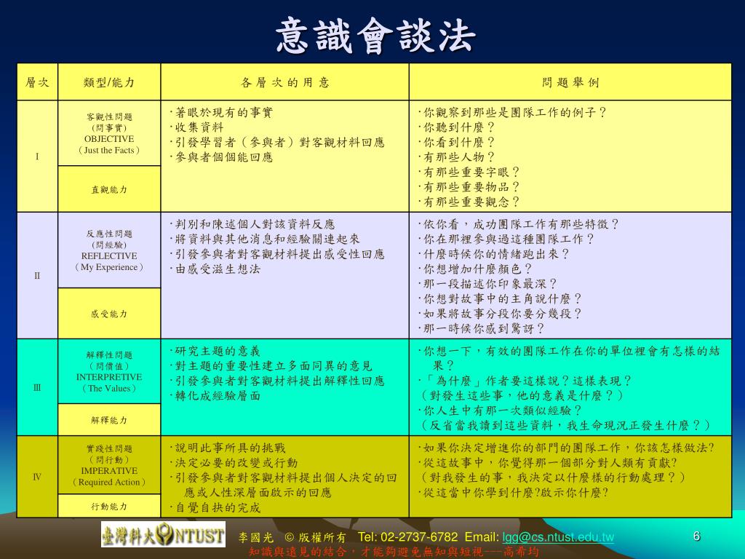The image size is (745, 559).
Task: Select the header cell 層次
Action: pyautogui.click(x=37, y=82)
